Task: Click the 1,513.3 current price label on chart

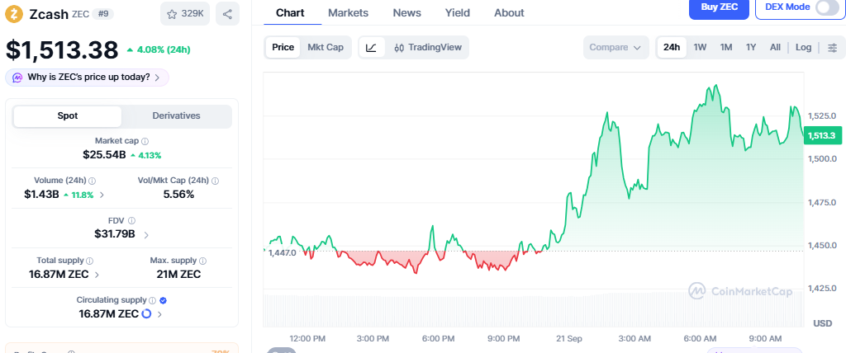Action: [x=822, y=136]
